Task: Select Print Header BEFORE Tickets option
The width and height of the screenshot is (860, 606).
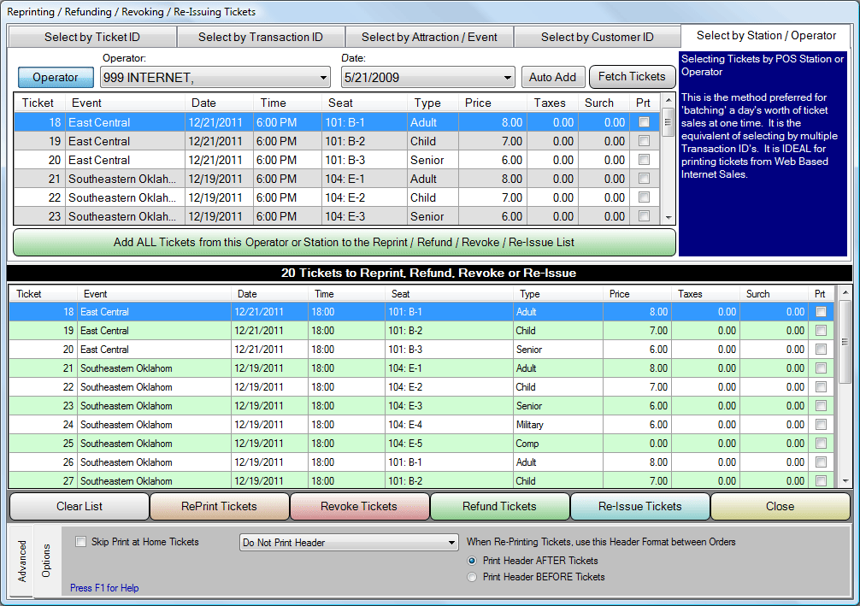Action: pyautogui.click(x=473, y=577)
